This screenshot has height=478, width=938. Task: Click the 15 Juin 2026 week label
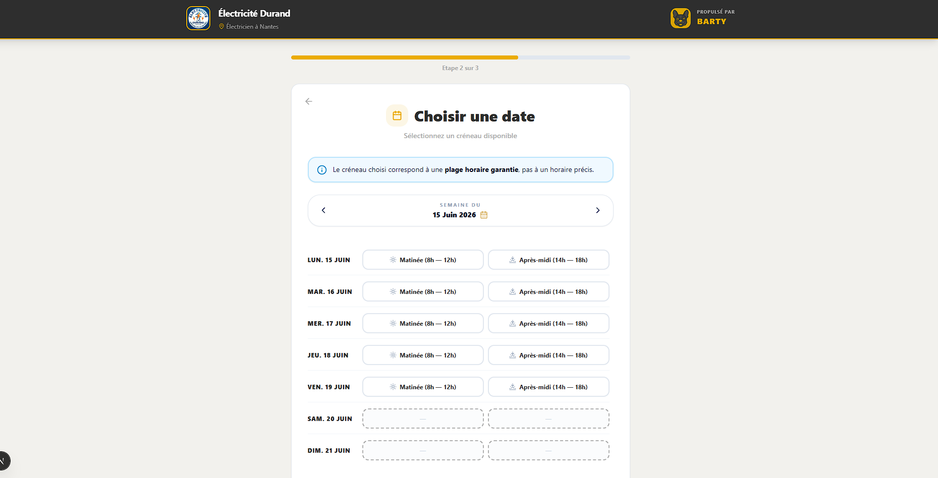[x=454, y=215]
